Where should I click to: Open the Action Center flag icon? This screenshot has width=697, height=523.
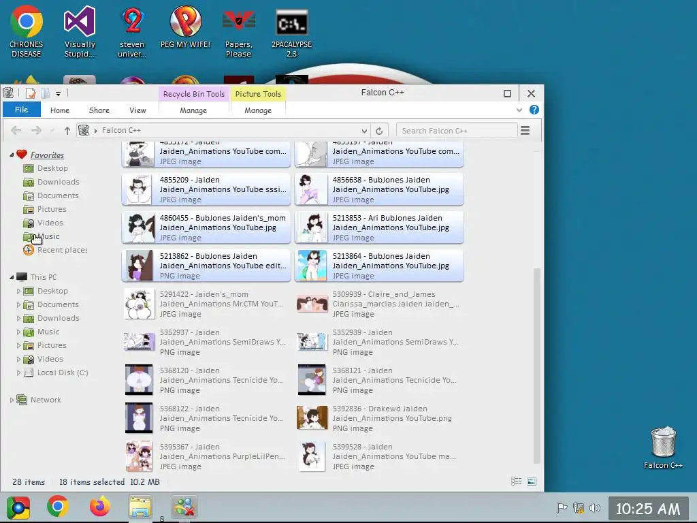[x=562, y=507]
